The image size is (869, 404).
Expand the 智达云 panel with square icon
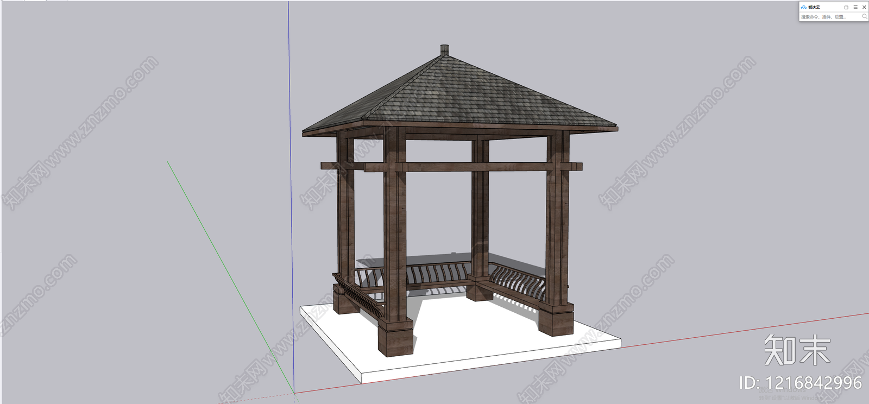pyautogui.click(x=846, y=7)
